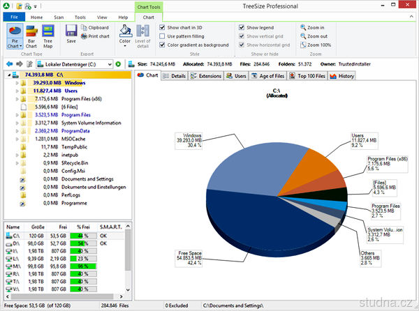419x311 pixels.
Task: Select the D:\ drive row
Action: (x=64, y=243)
